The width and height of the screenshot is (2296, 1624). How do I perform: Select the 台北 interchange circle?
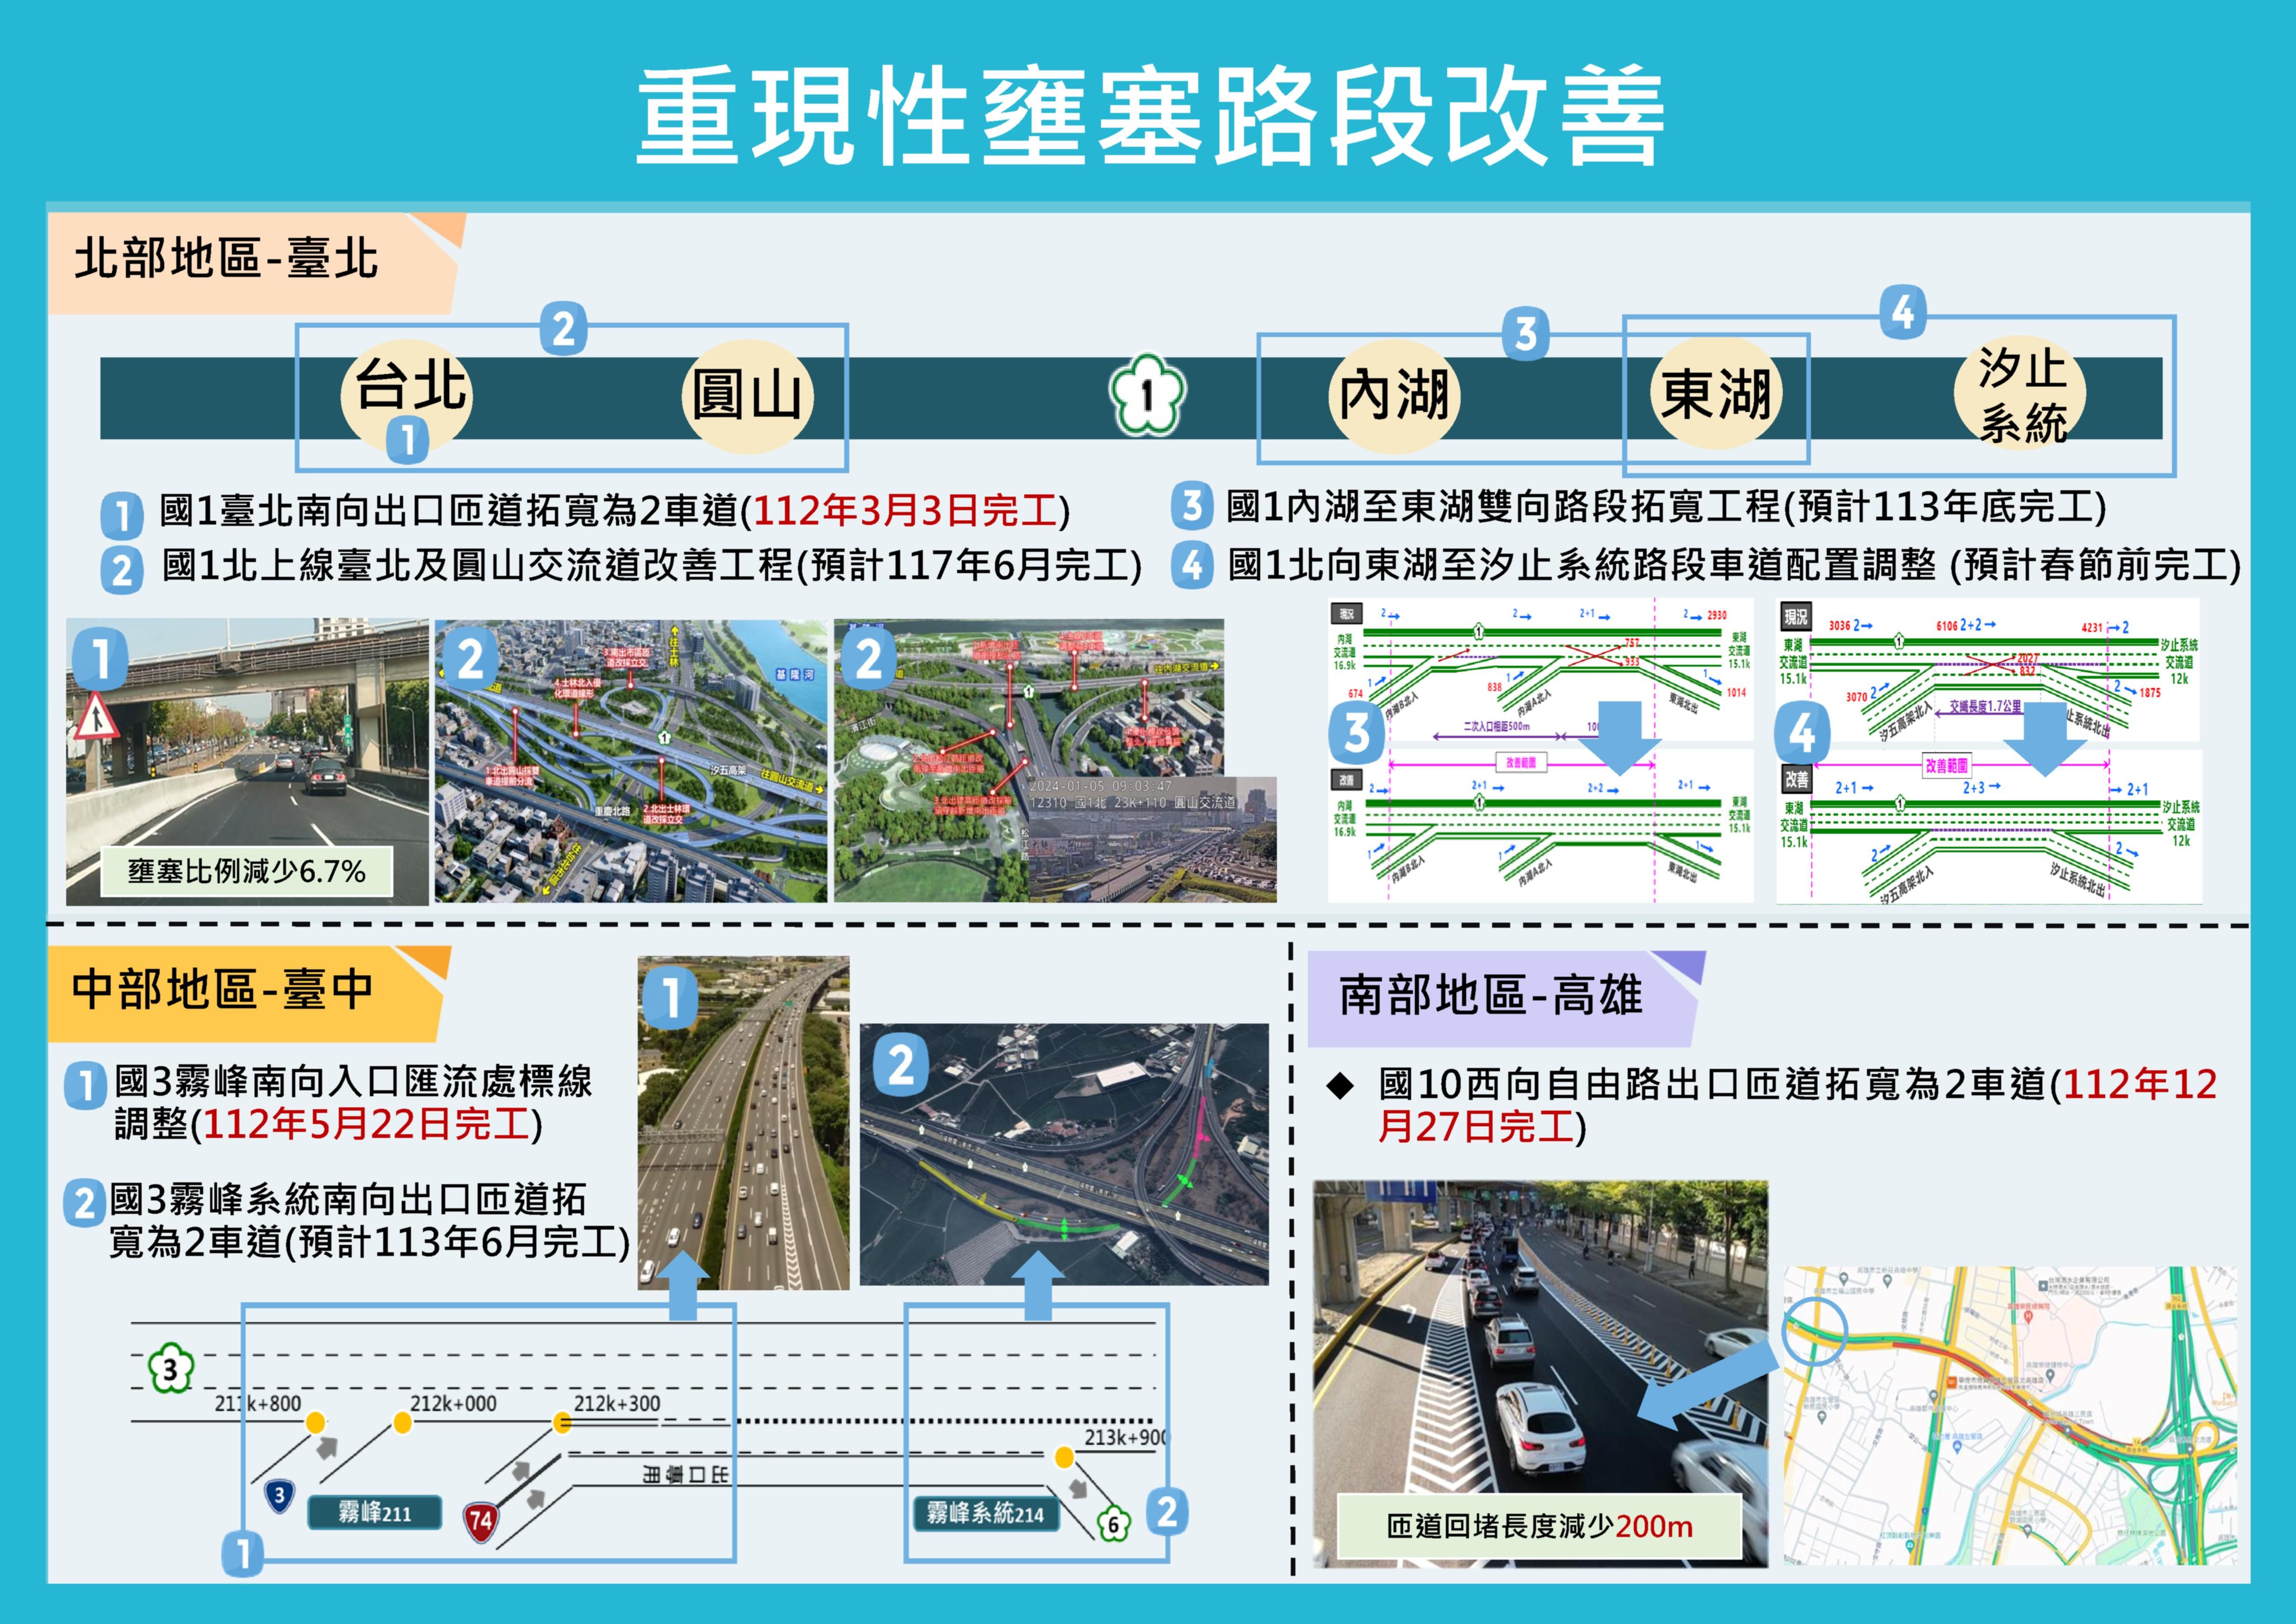click(x=406, y=395)
